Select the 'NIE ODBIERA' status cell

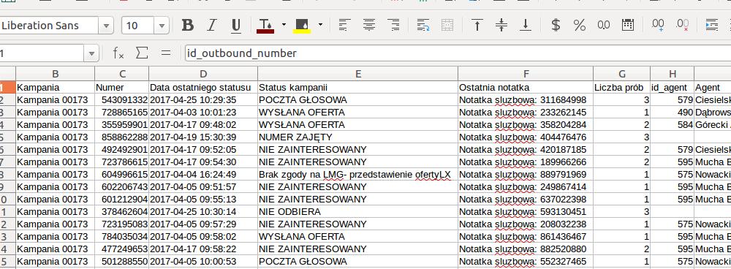click(358, 212)
